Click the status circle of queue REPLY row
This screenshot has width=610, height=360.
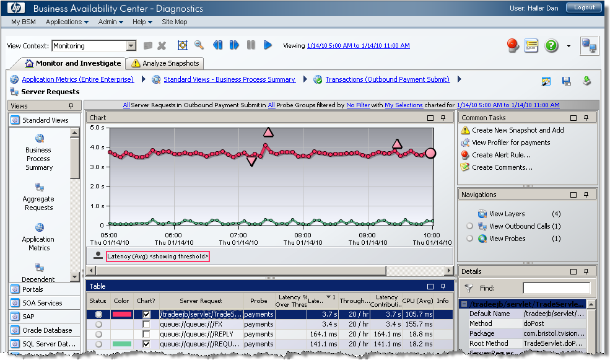click(99, 334)
